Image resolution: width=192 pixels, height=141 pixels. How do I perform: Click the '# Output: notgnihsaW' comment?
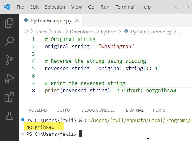(146, 91)
